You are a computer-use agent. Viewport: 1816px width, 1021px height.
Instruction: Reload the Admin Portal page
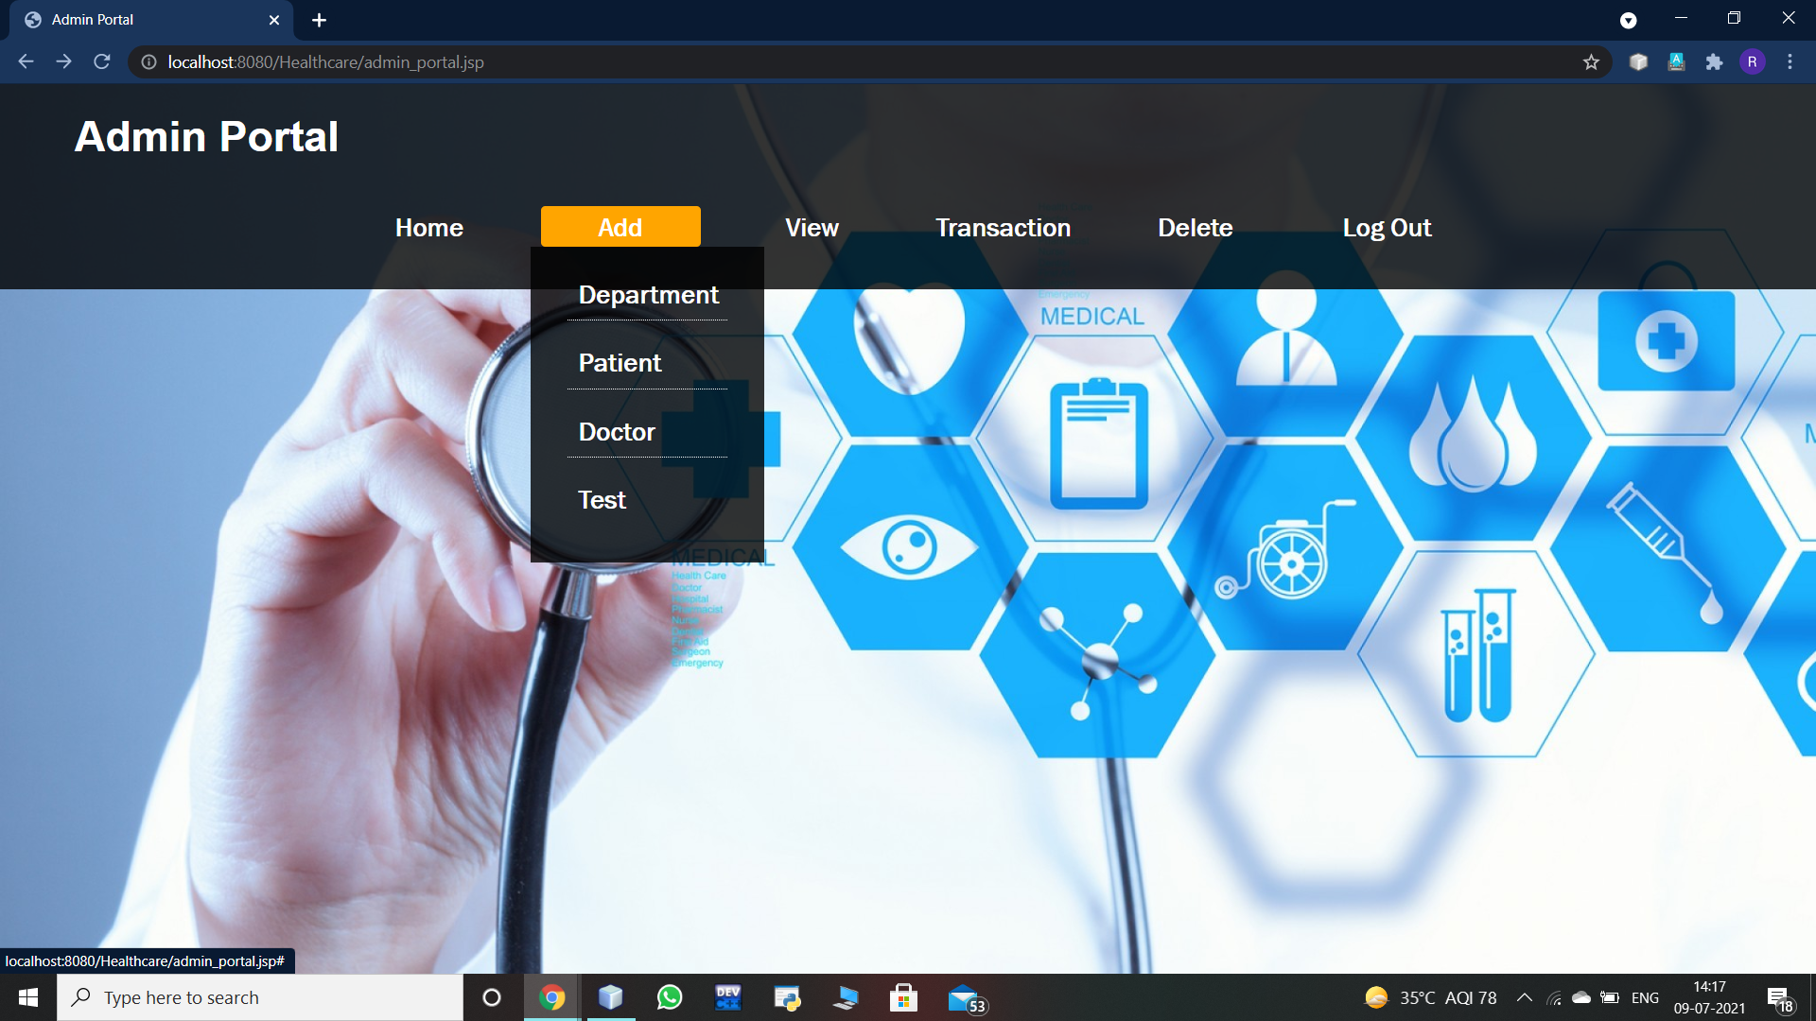[102, 61]
